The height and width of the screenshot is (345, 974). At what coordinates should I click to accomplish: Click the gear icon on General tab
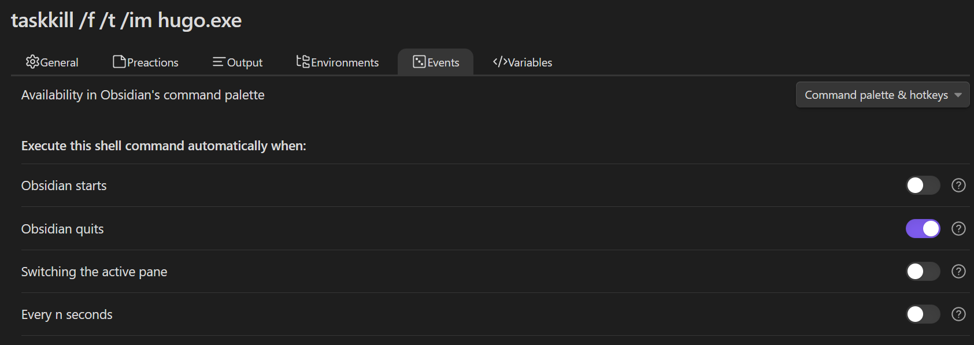(x=32, y=62)
